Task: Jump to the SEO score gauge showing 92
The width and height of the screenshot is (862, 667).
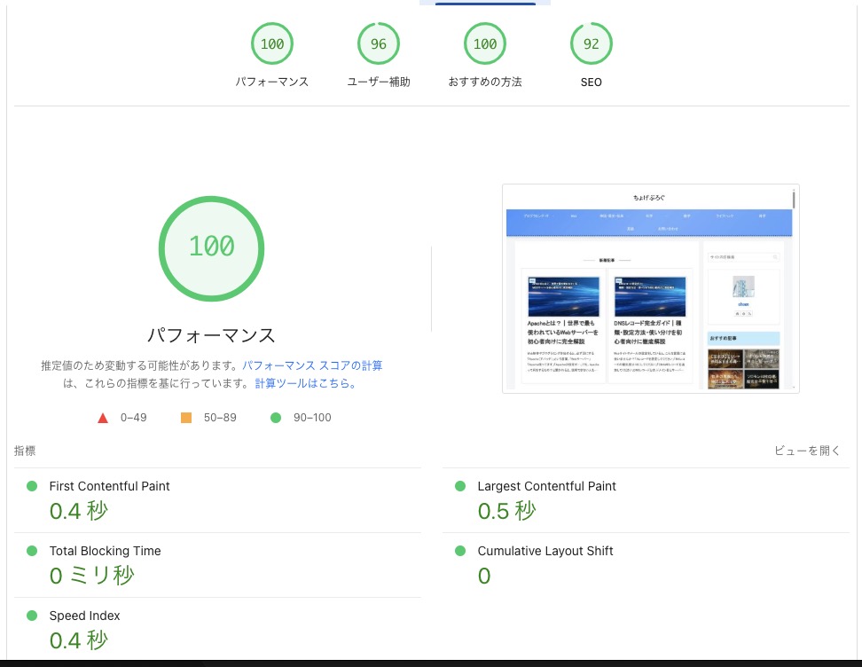Action: click(x=592, y=44)
